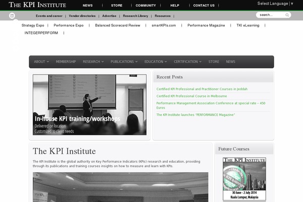The width and height of the screenshot is (303, 202).
Task: Open the Research Library link
Action: 135,16
